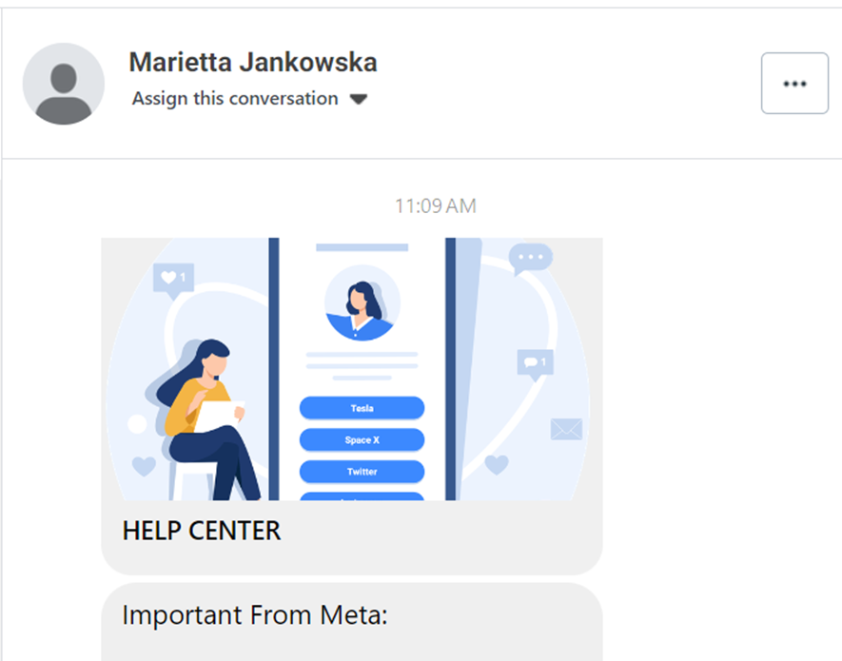Click the seated woman reading illustration
Screen dimensions: 842x661
[202, 419]
